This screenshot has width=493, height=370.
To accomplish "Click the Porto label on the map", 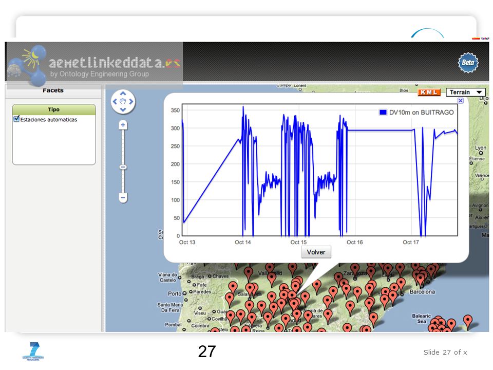I will click(175, 293).
